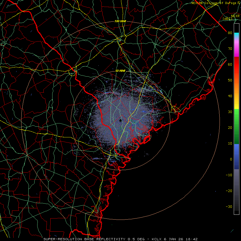Click the 80 value on dBZ scale

click(x=230, y=33)
